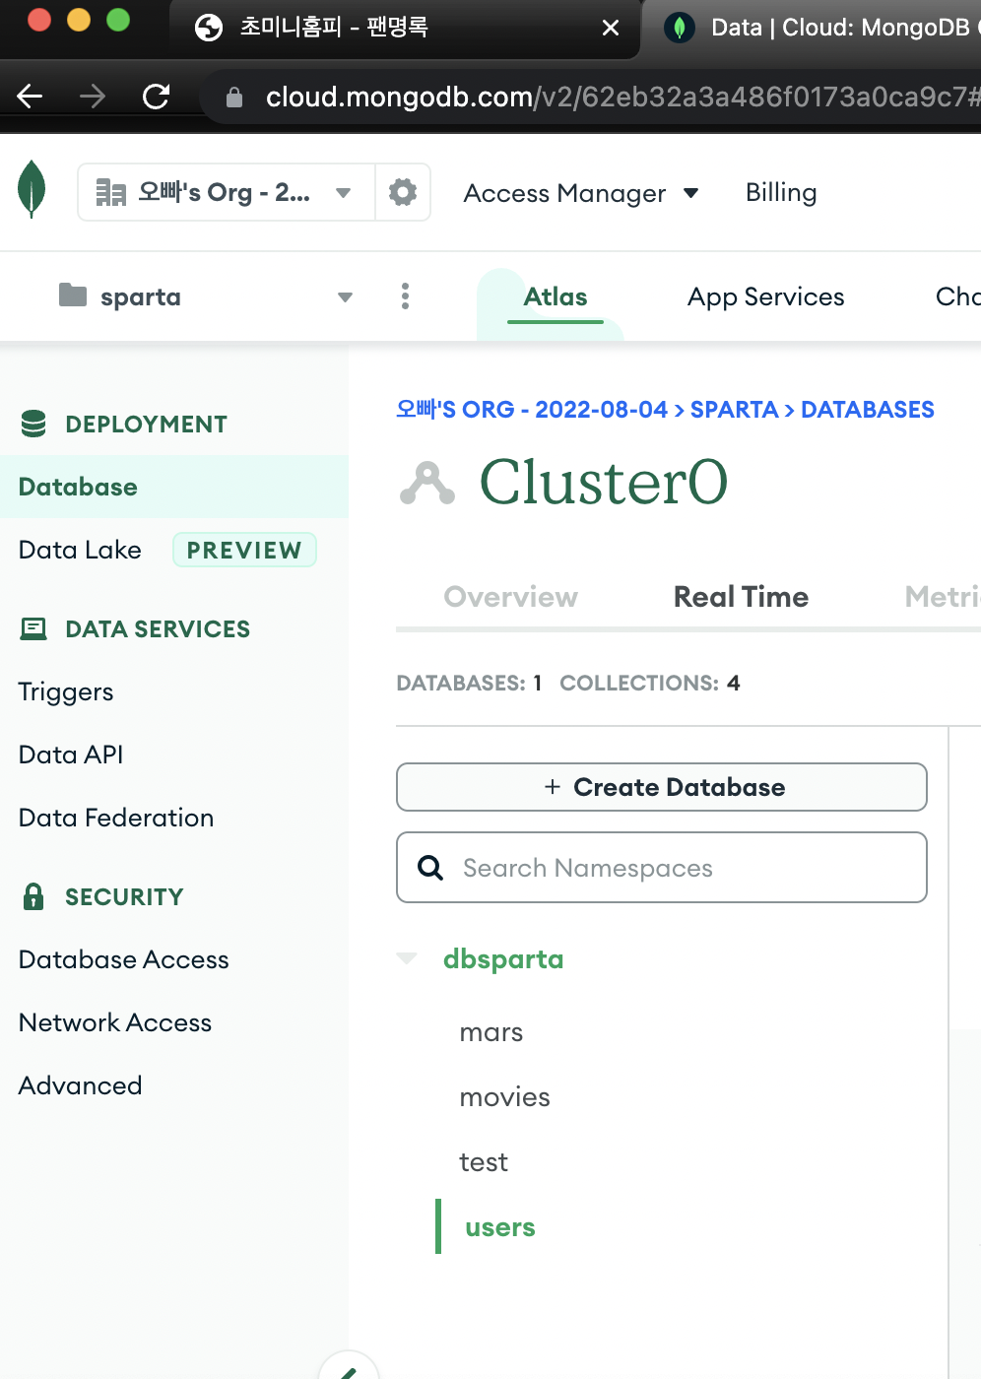981x1379 pixels.
Task: Open Triggers in Data Services
Action: pyautogui.click(x=66, y=691)
